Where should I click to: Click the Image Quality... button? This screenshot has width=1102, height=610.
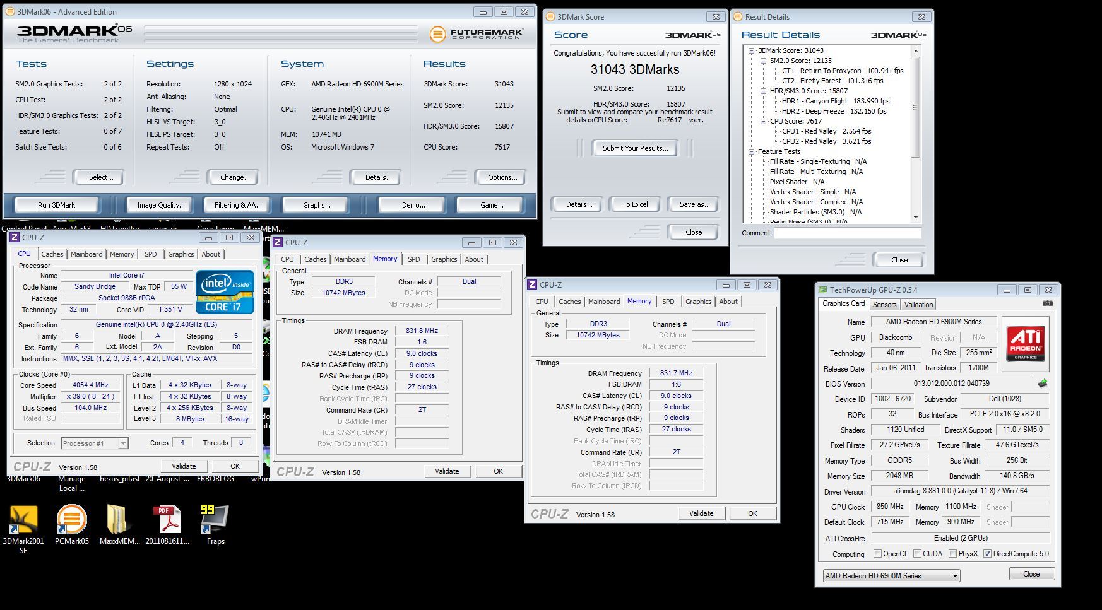click(x=161, y=205)
